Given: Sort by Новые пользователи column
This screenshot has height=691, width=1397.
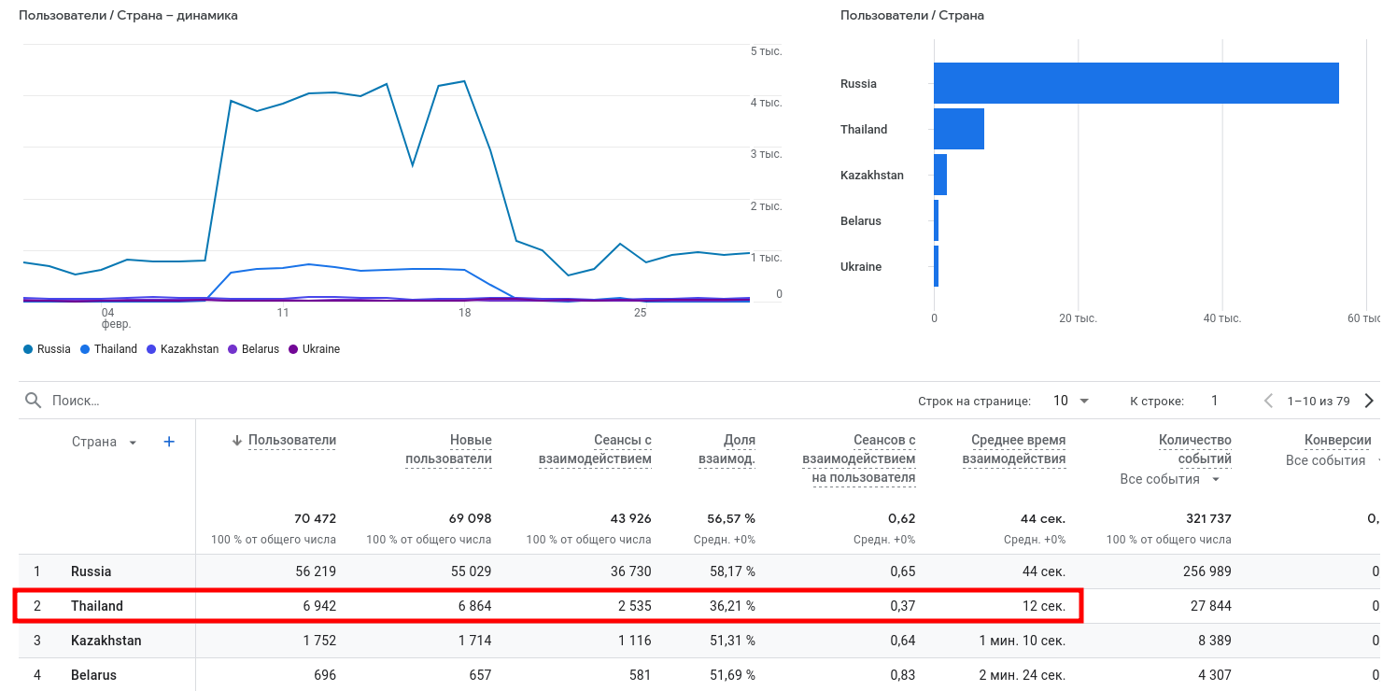Looking at the screenshot, I should click(x=448, y=449).
